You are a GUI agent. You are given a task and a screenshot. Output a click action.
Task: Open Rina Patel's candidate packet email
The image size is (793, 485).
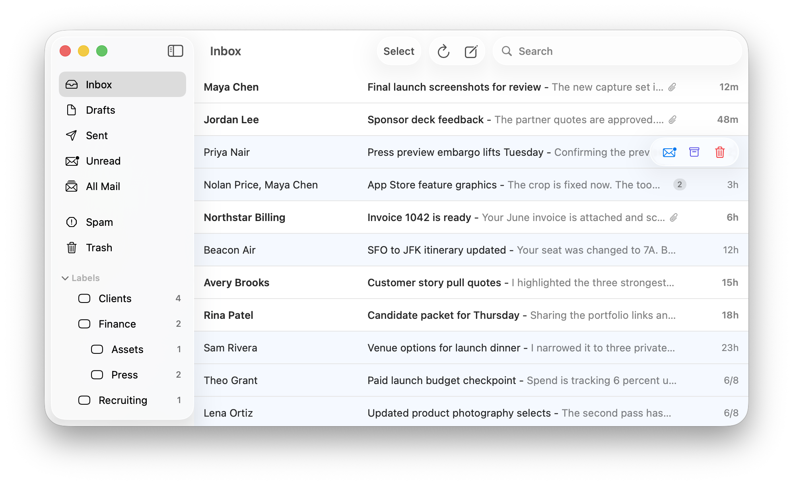coord(471,315)
